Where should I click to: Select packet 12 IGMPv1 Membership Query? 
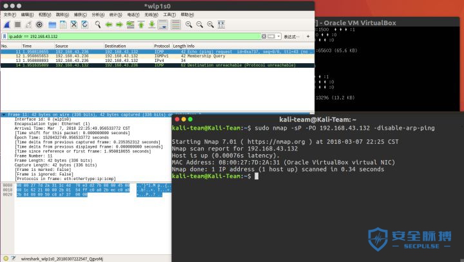pos(157,56)
